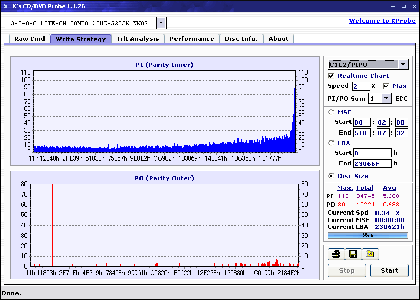This screenshot has height=300, width=420.
Task: Uncheck the Max speed checkbox
Action: 386,86
